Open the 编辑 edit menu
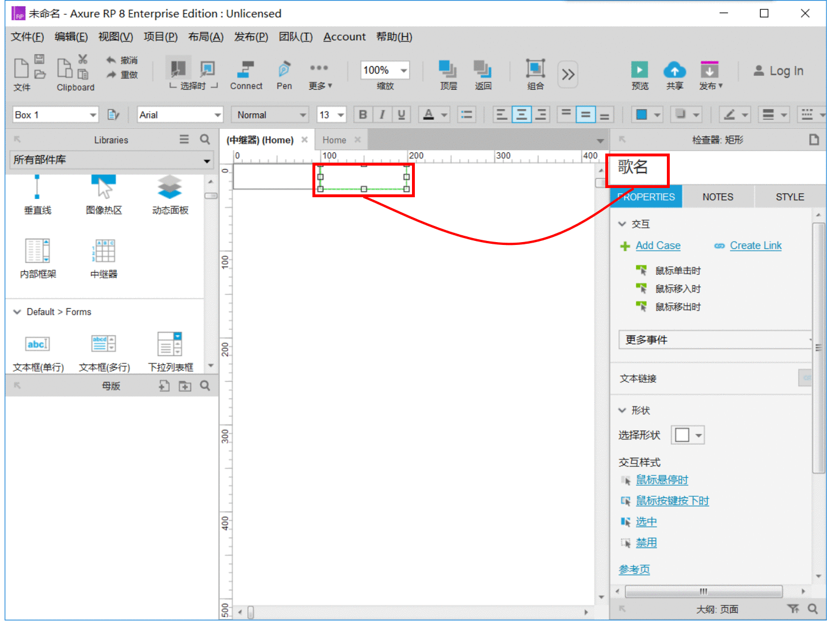 click(x=71, y=37)
